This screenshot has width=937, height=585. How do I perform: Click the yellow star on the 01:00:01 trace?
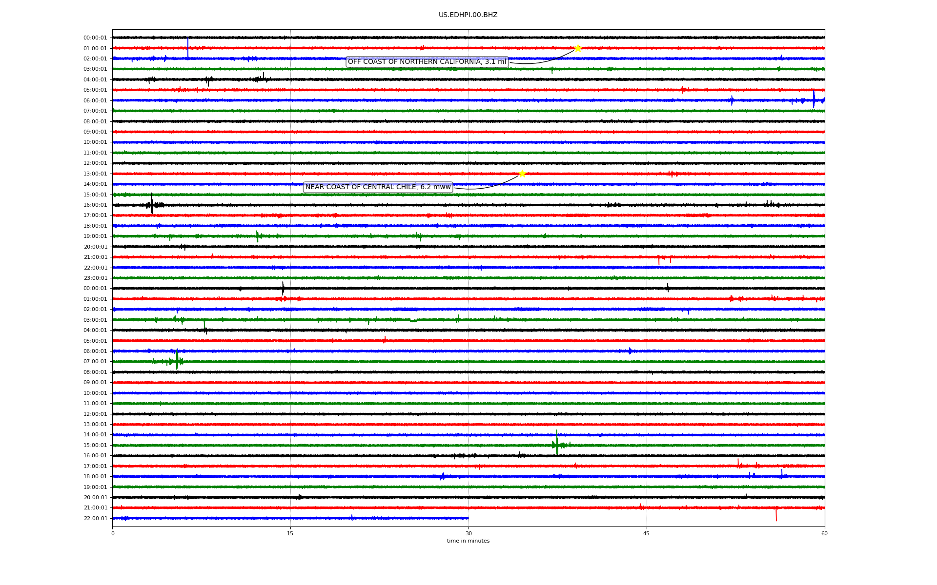tap(578, 48)
